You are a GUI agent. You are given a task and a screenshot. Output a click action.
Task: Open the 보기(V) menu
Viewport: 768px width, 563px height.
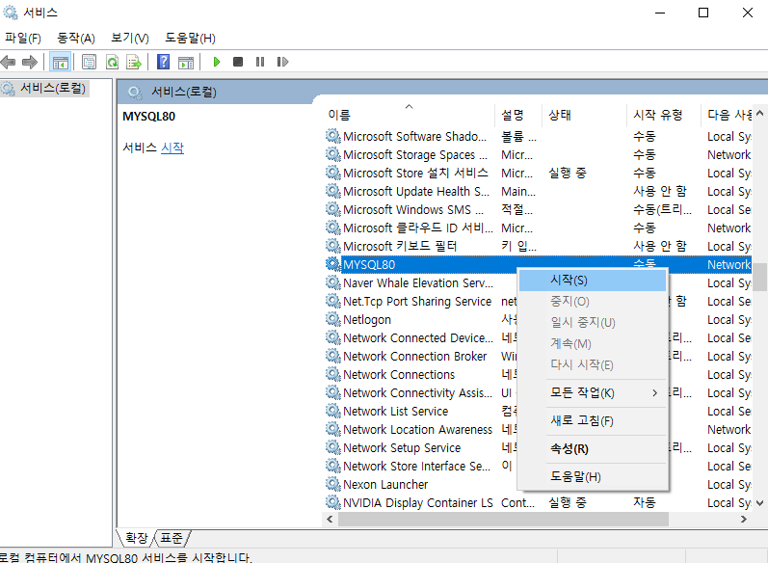(x=130, y=38)
